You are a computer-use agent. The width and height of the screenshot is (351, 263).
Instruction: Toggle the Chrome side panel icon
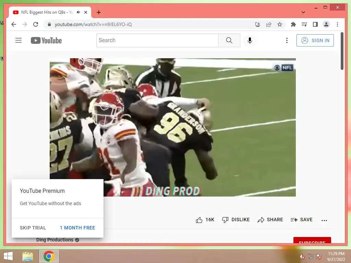pos(315,24)
